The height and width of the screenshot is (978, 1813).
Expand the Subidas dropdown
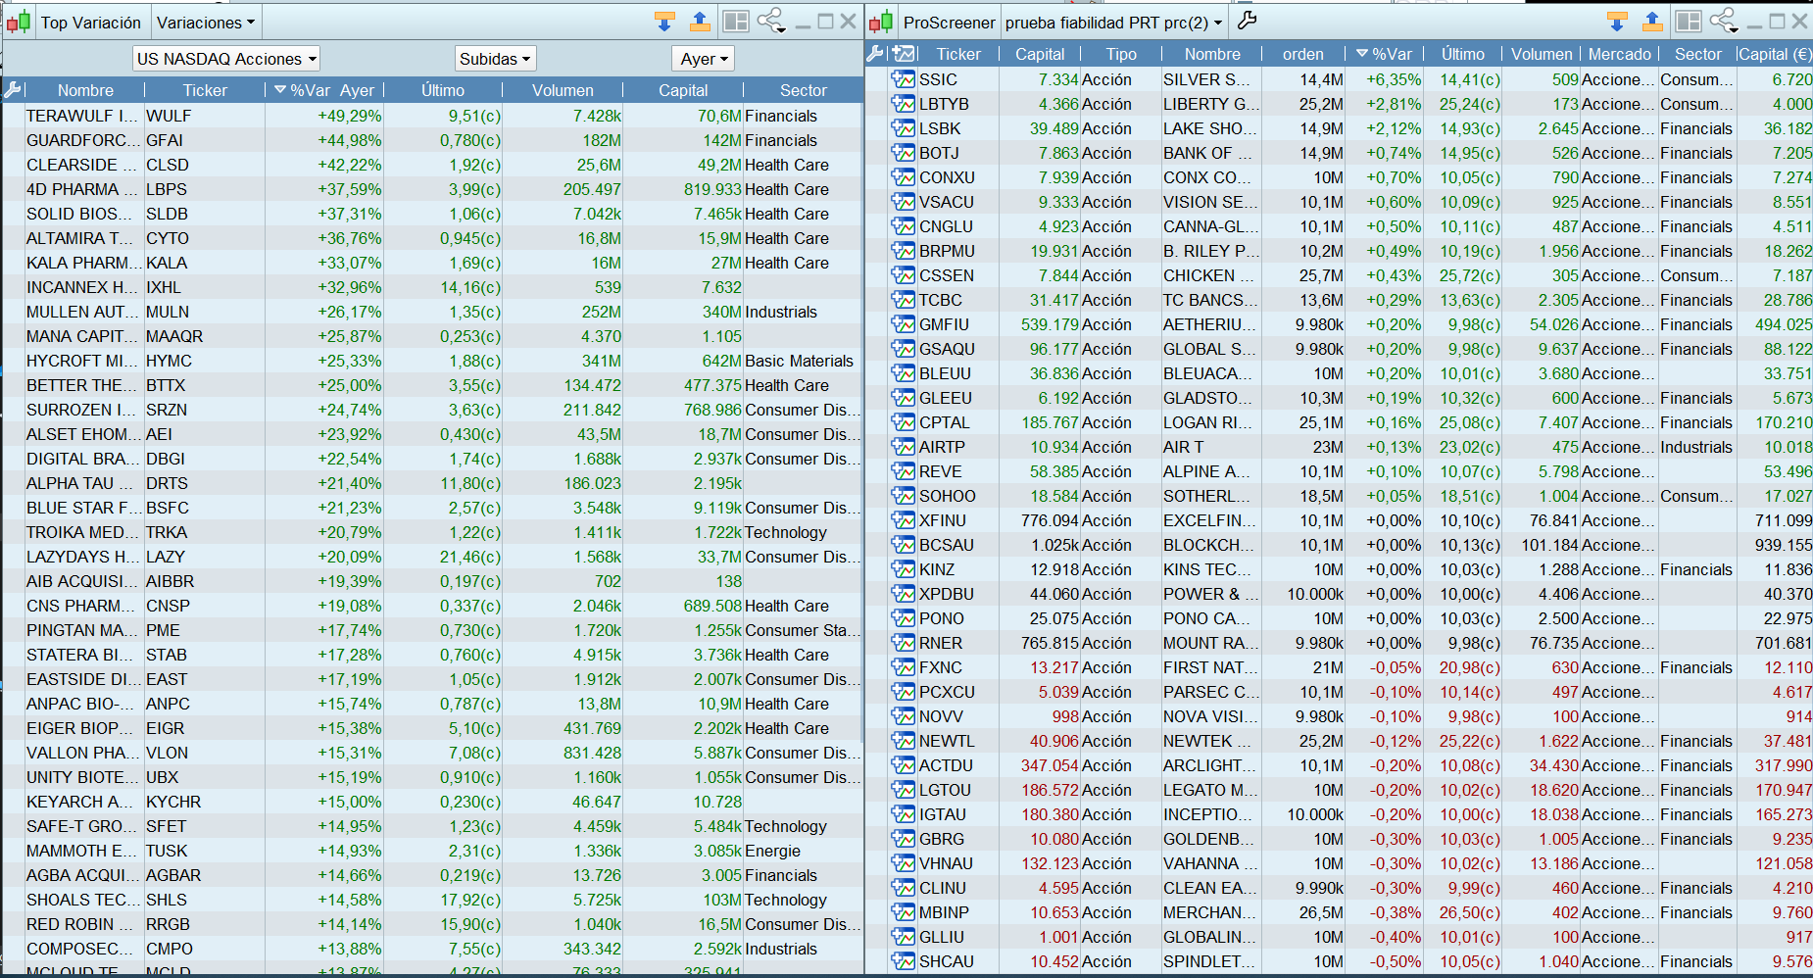tap(495, 59)
